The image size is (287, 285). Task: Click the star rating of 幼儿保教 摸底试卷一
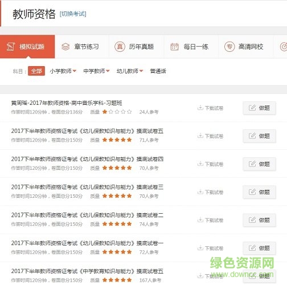point(117,252)
